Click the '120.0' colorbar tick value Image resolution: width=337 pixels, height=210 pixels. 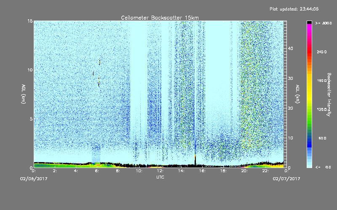(x=322, y=110)
